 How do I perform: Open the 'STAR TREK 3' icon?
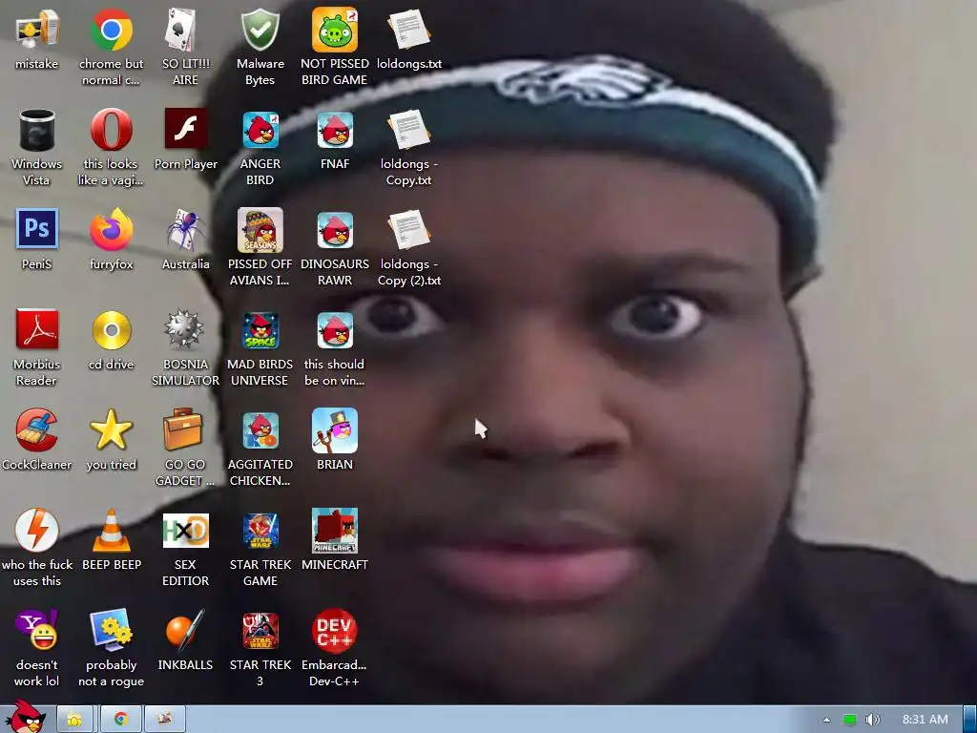tap(260, 631)
